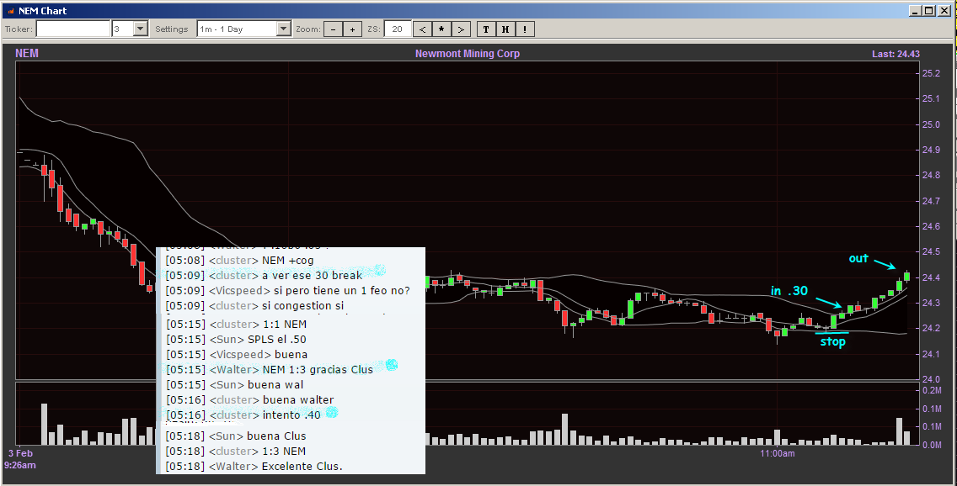
Task: Open the dropdown showing 3 beside Ticker
Action: (141, 29)
